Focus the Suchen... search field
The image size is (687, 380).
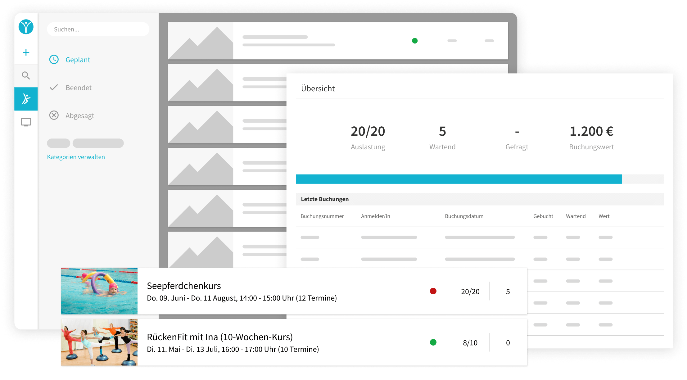[98, 29]
